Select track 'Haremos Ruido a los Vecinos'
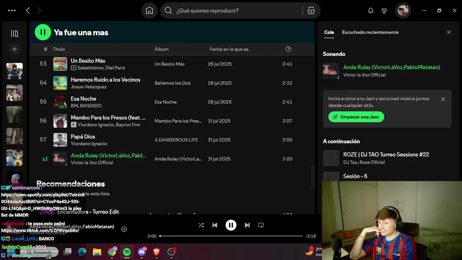Screen dimensions: 462x260 pos(105,79)
